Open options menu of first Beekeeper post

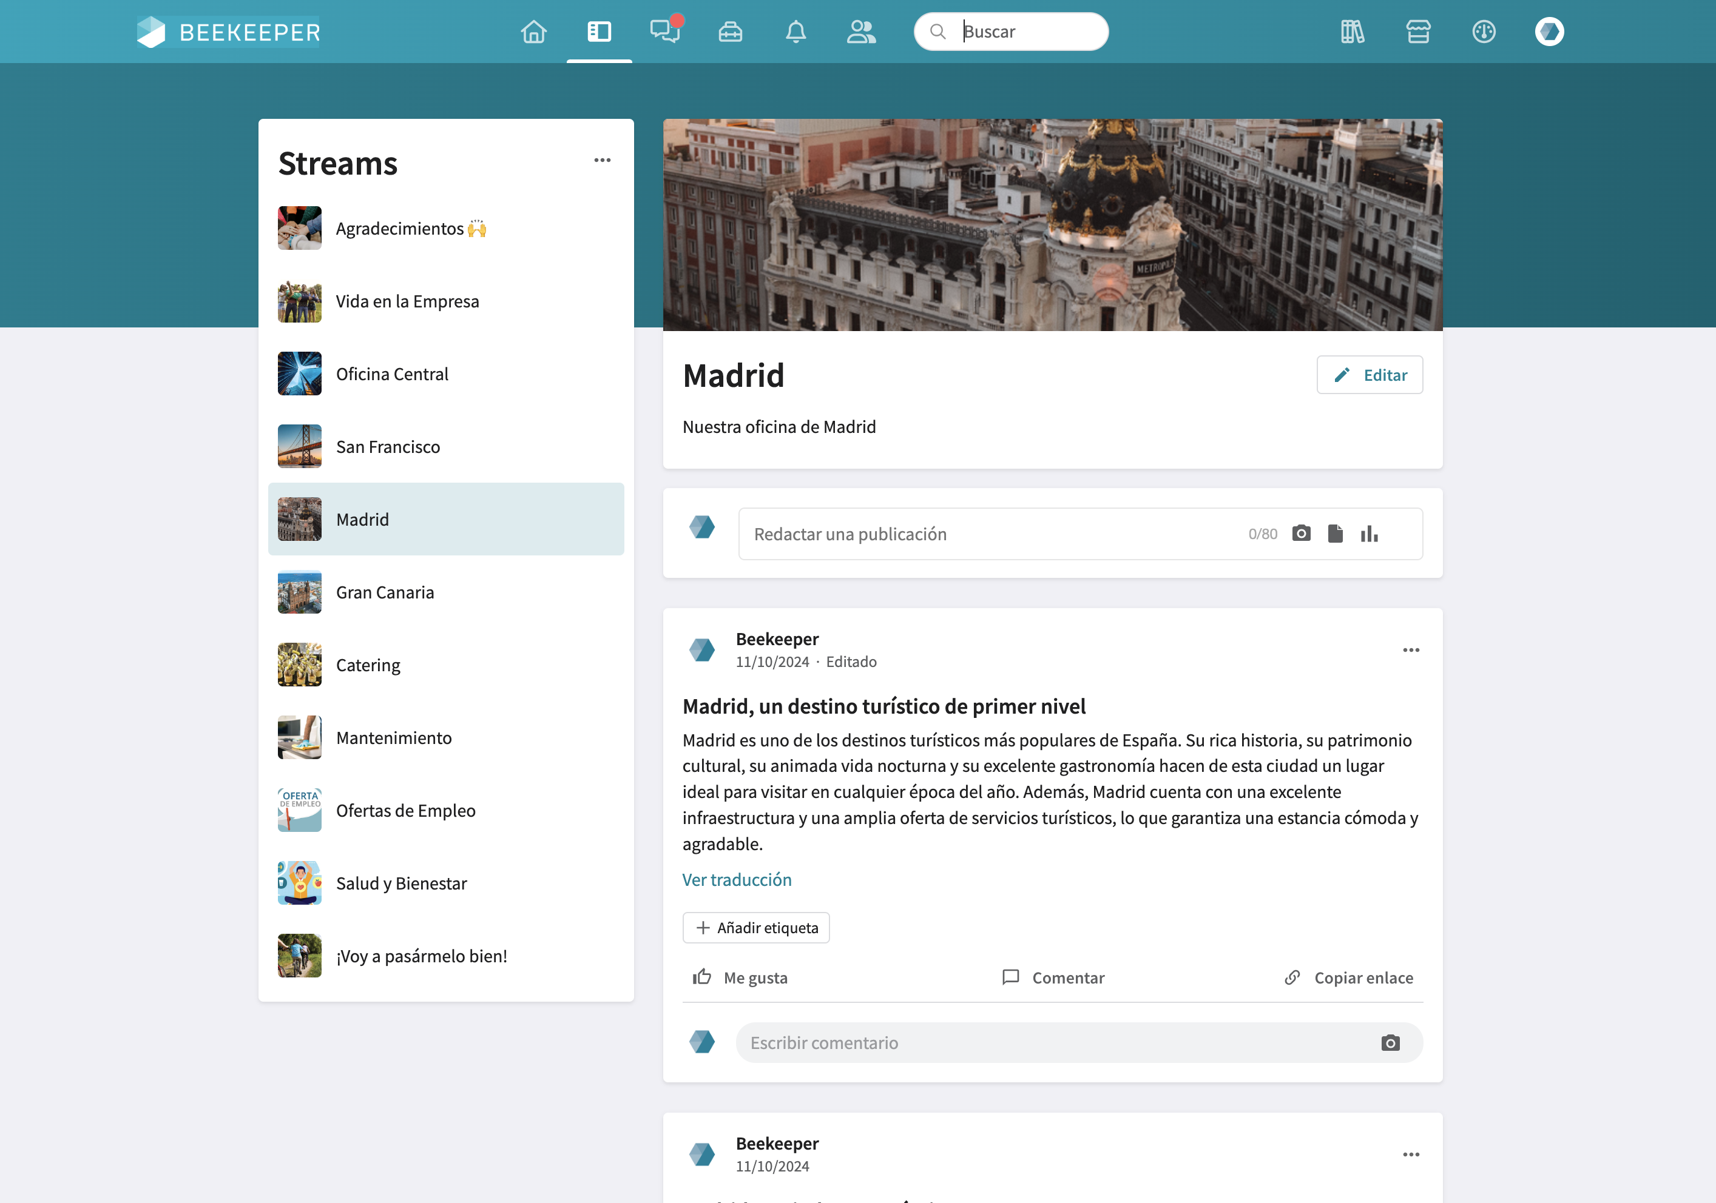coord(1410,649)
